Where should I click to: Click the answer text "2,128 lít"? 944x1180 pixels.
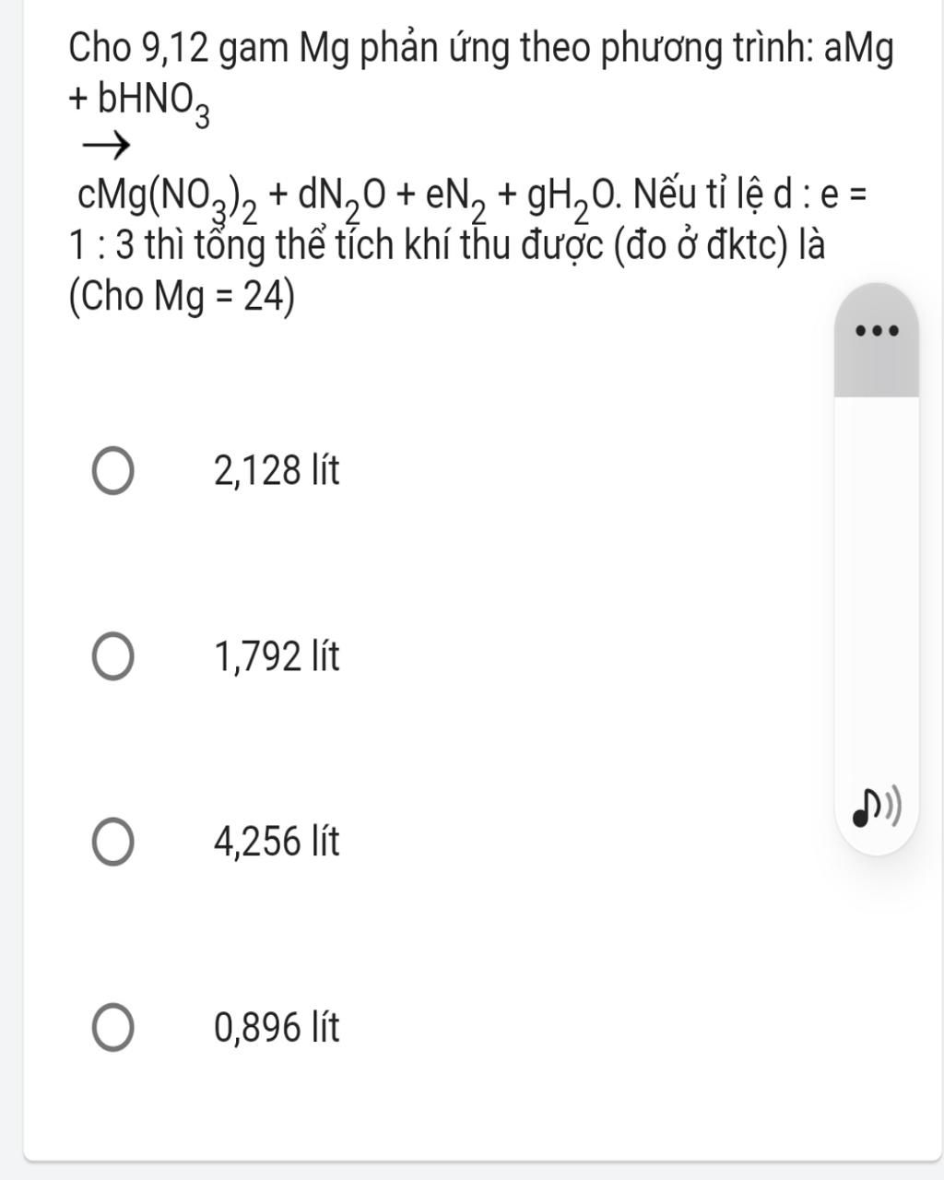click(x=277, y=472)
